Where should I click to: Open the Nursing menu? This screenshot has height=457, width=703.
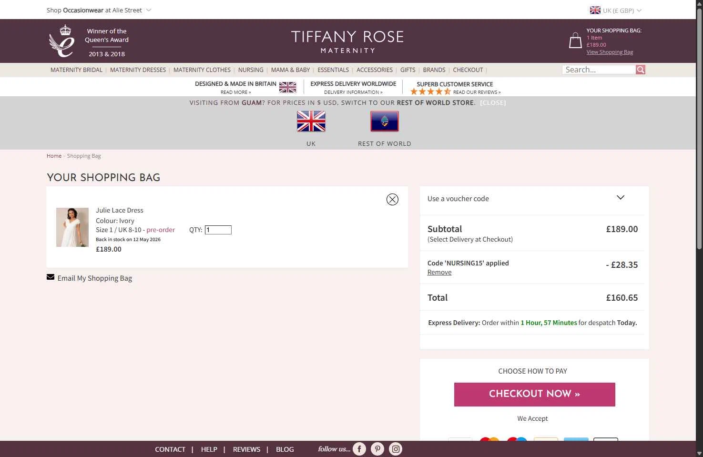pos(251,70)
